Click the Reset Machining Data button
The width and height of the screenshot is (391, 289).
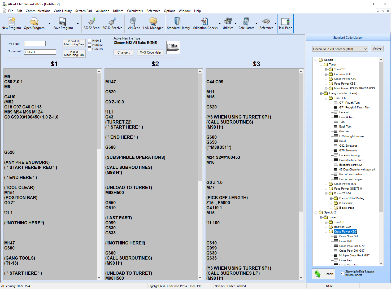tap(74, 53)
